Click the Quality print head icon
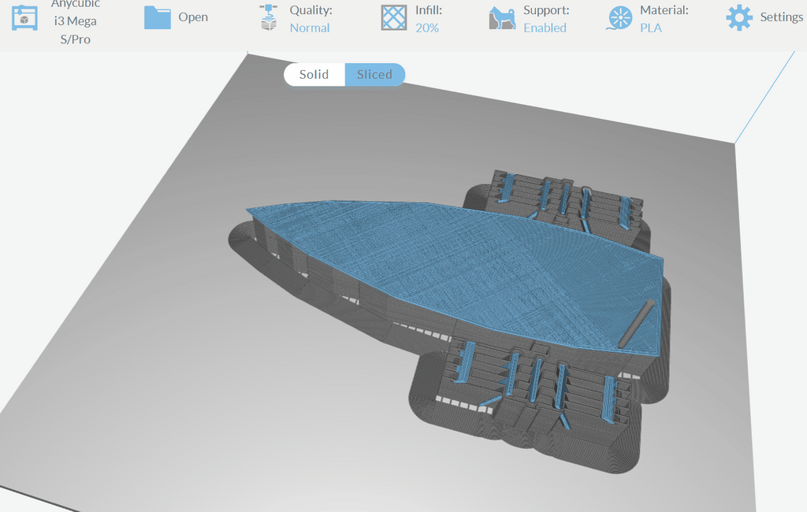 [268, 17]
